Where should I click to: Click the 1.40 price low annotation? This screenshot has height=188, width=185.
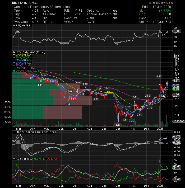pyautogui.click(x=125, y=120)
